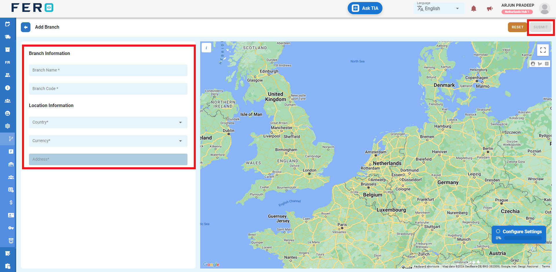Open the note edit sidebar icon
The height and width of the screenshot is (272, 556).
coord(8,253)
